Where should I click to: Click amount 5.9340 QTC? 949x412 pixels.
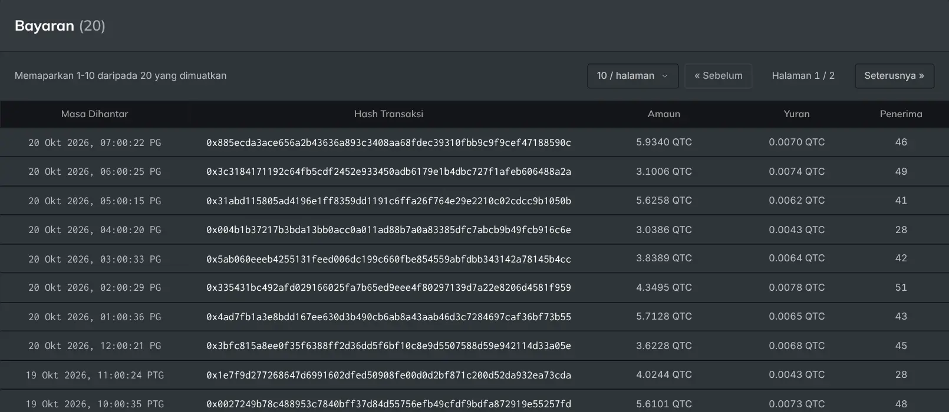click(664, 142)
